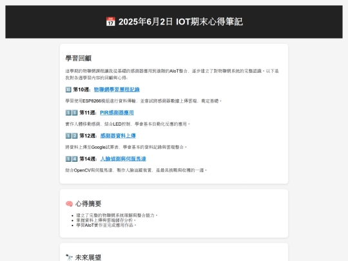Screen dimensions: 348x261
Task: Click the 第12週 label
Action: (88, 135)
